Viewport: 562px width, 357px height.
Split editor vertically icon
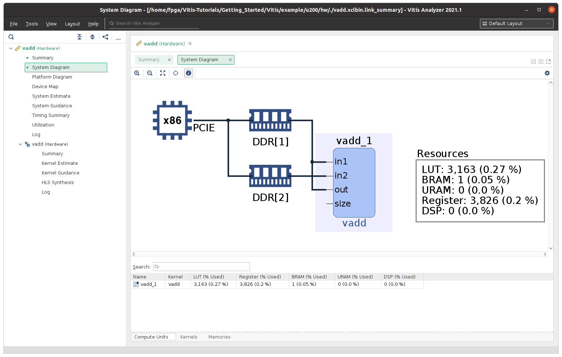click(x=541, y=62)
